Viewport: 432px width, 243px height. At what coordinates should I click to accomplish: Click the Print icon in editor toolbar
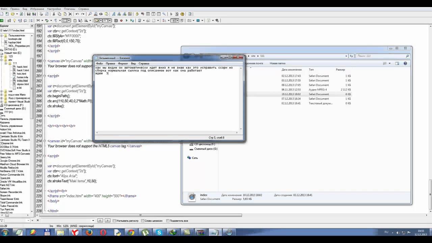tap(41, 14)
